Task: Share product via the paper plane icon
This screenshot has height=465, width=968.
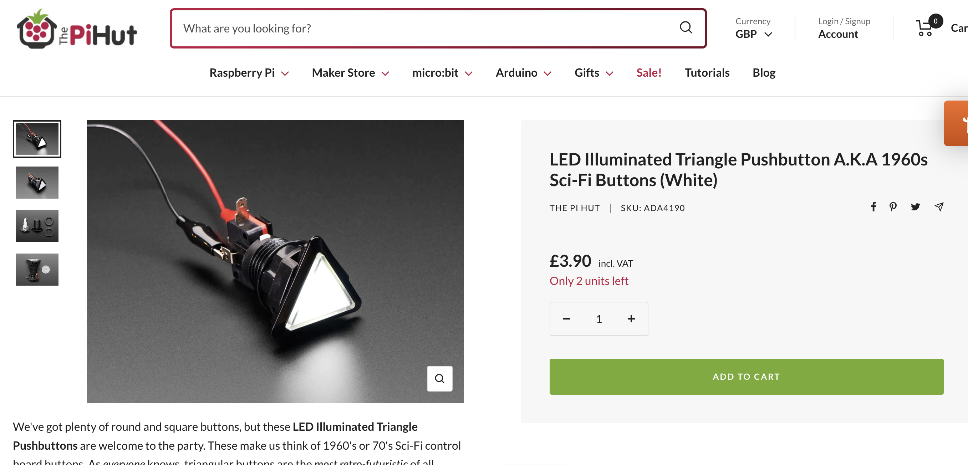Action: [x=939, y=207]
